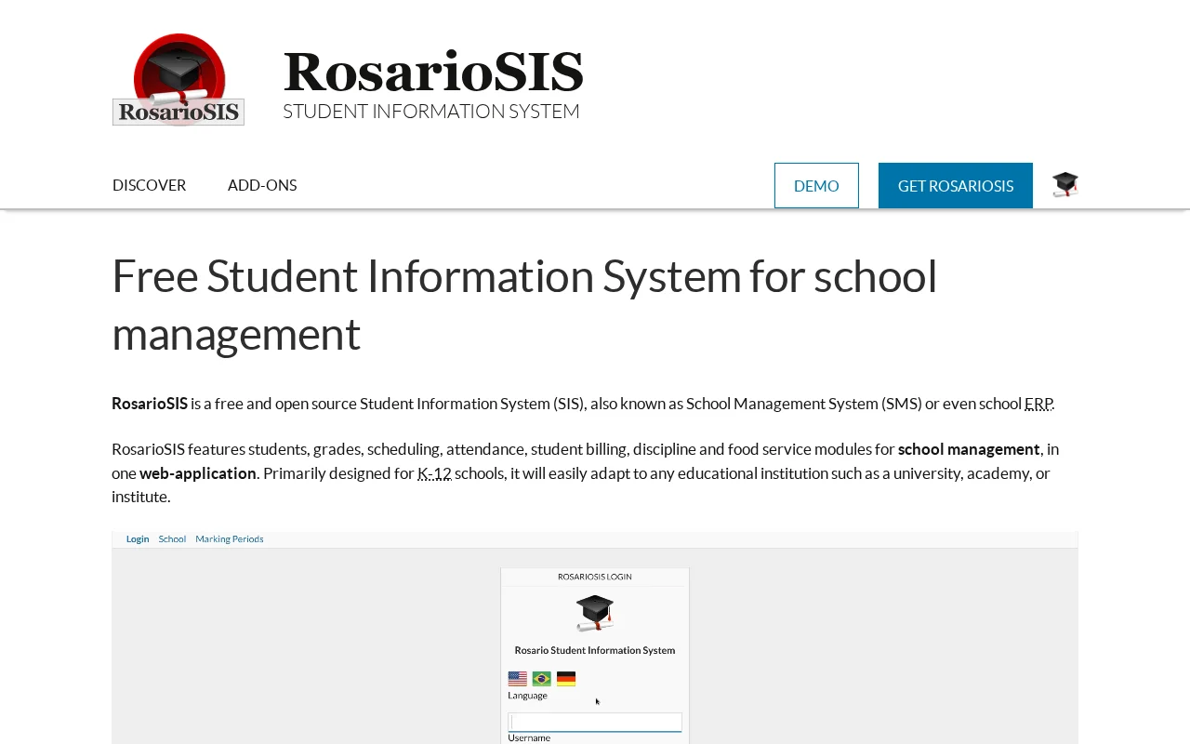Click the GET ROSARIOSIS button
Viewport: 1190px width, 744px height.
[956, 185]
